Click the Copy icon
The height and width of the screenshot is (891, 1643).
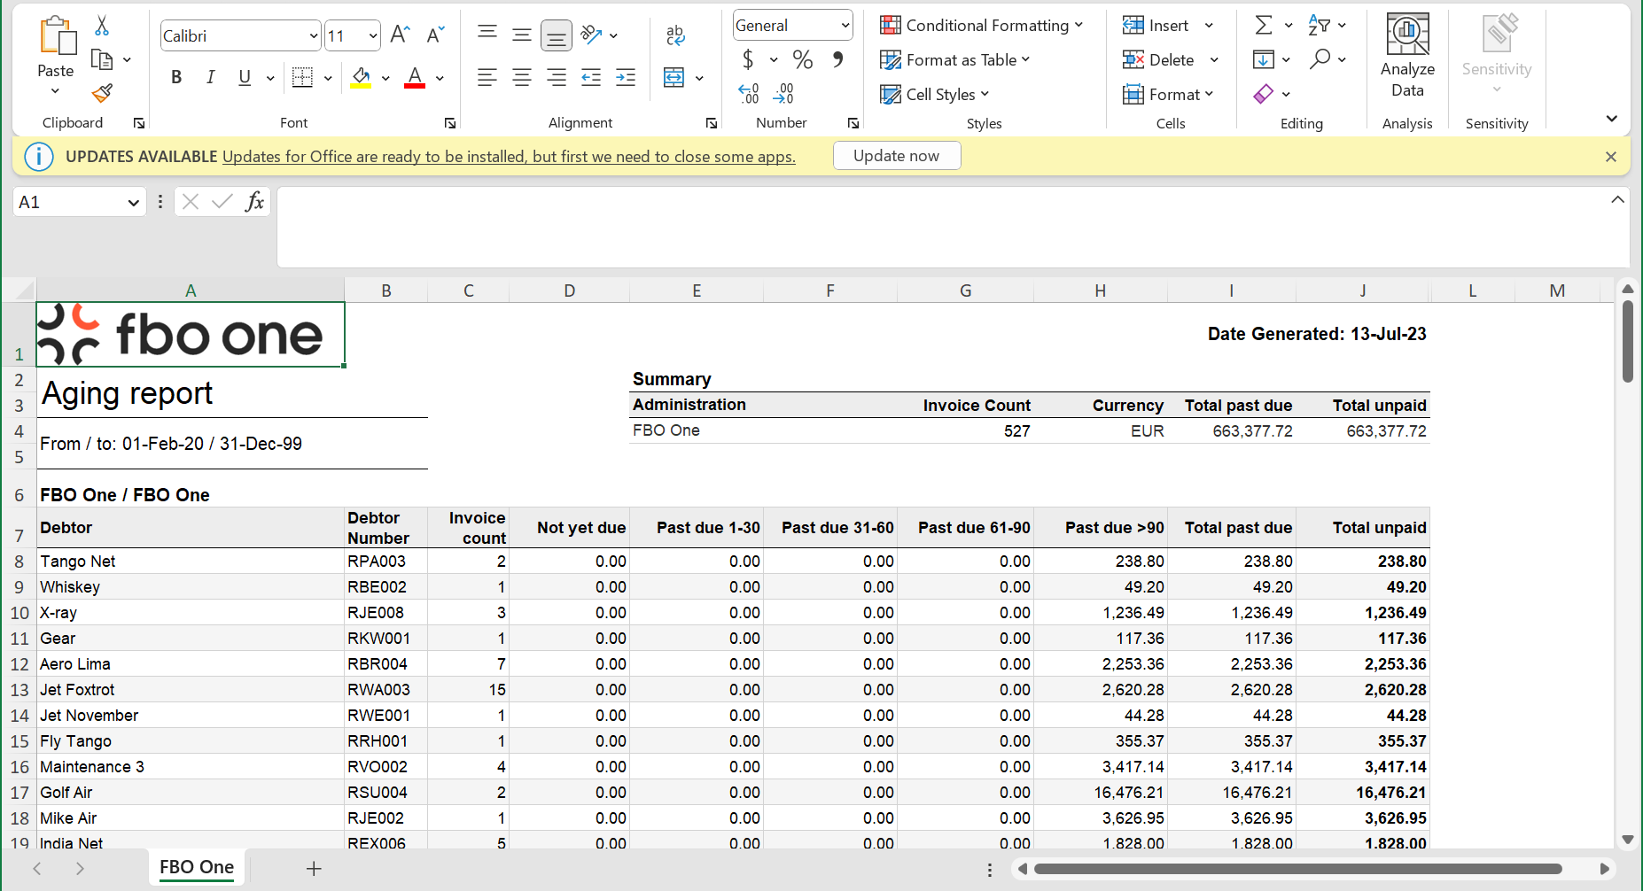click(102, 59)
